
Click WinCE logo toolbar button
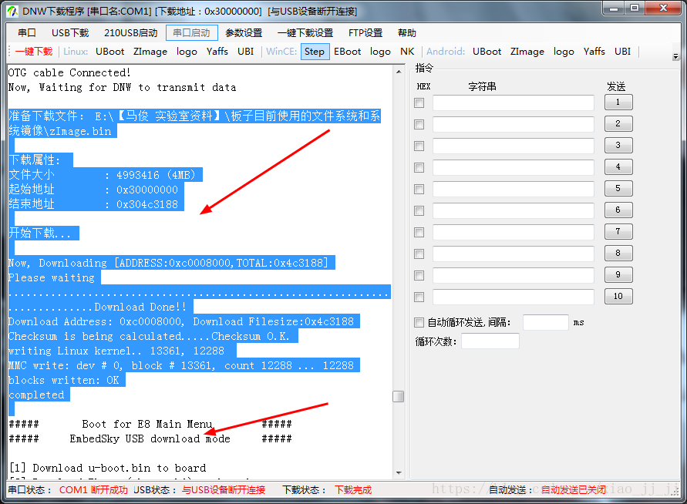(380, 51)
